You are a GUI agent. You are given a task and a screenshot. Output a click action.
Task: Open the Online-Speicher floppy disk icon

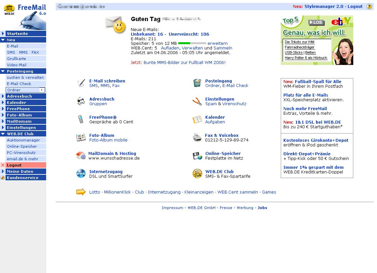pyautogui.click(x=197, y=156)
